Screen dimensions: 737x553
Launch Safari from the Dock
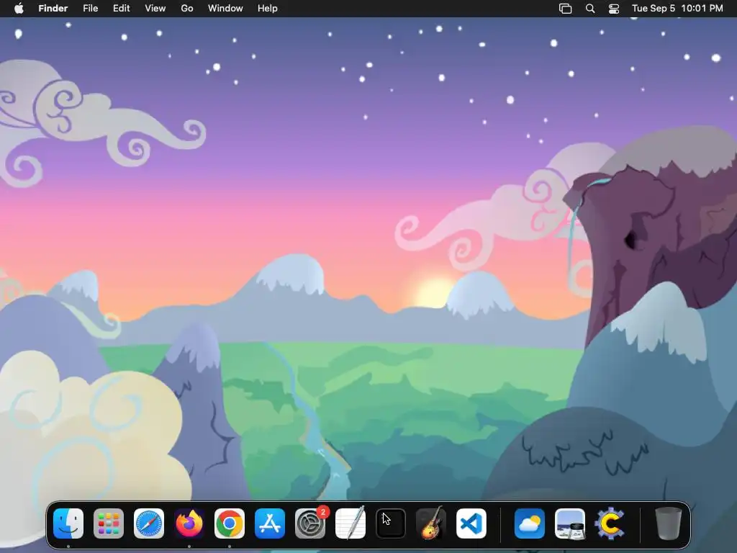click(x=149, y=523)
